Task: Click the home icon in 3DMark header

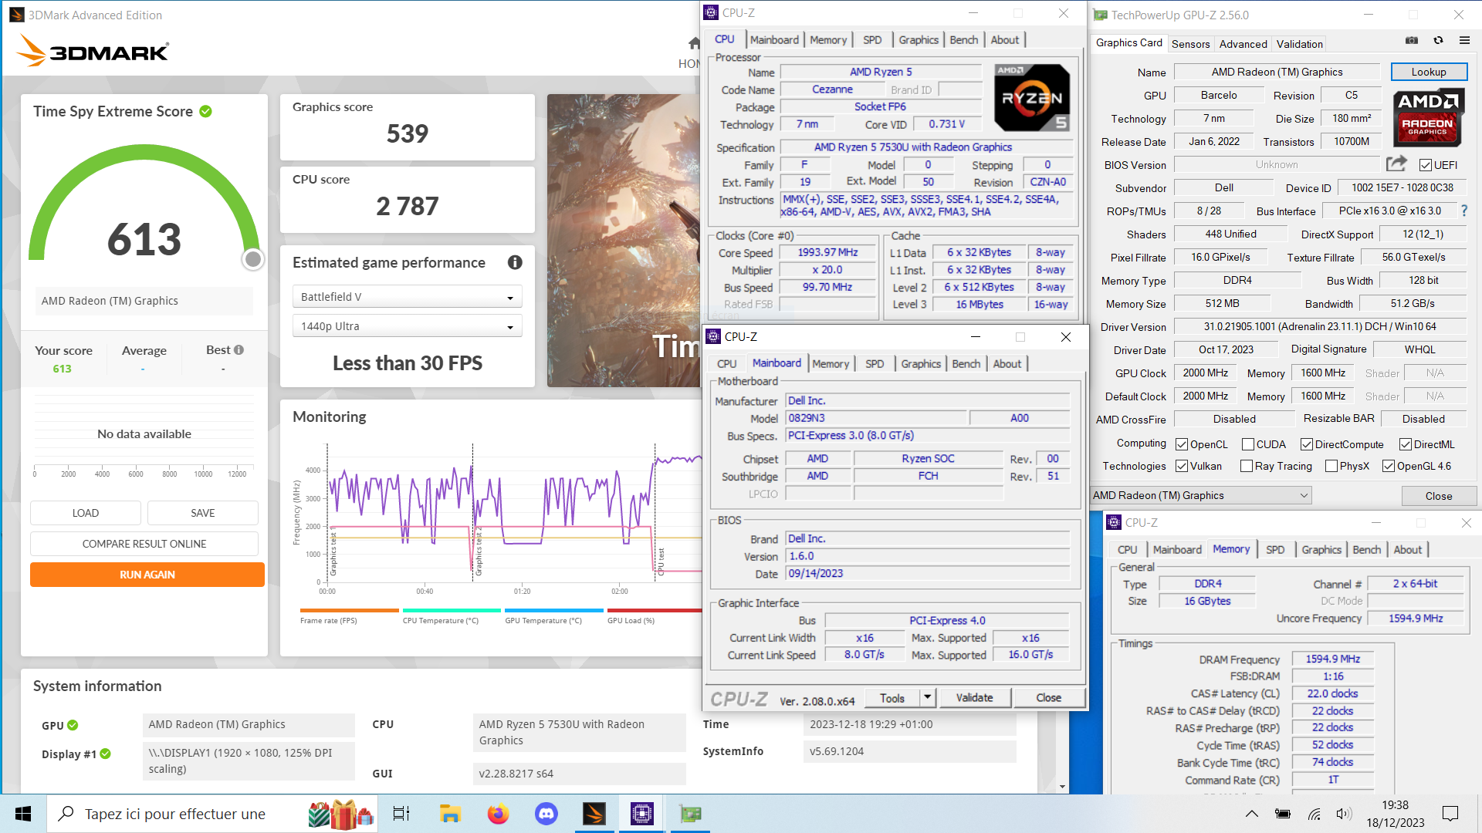Action: click(694, 43)
